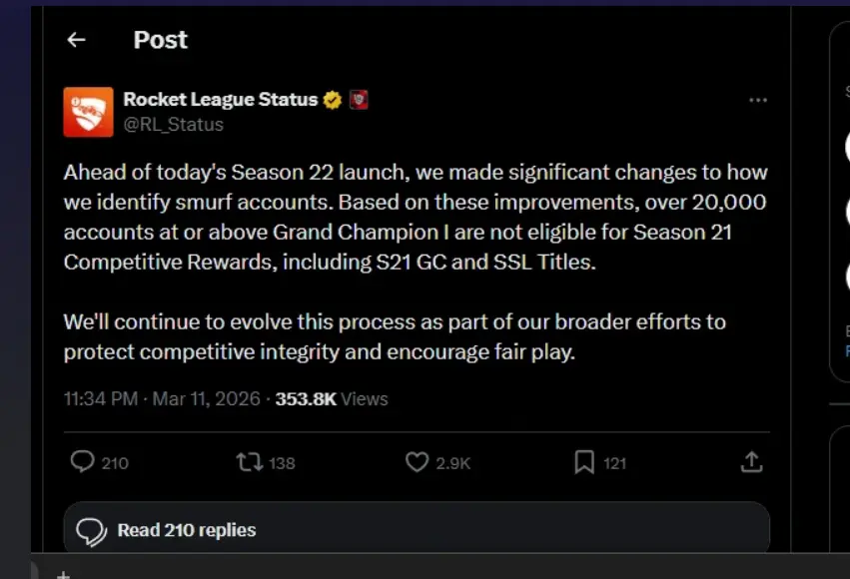Click the plus button at the bottom left

[x=62, y=575]
